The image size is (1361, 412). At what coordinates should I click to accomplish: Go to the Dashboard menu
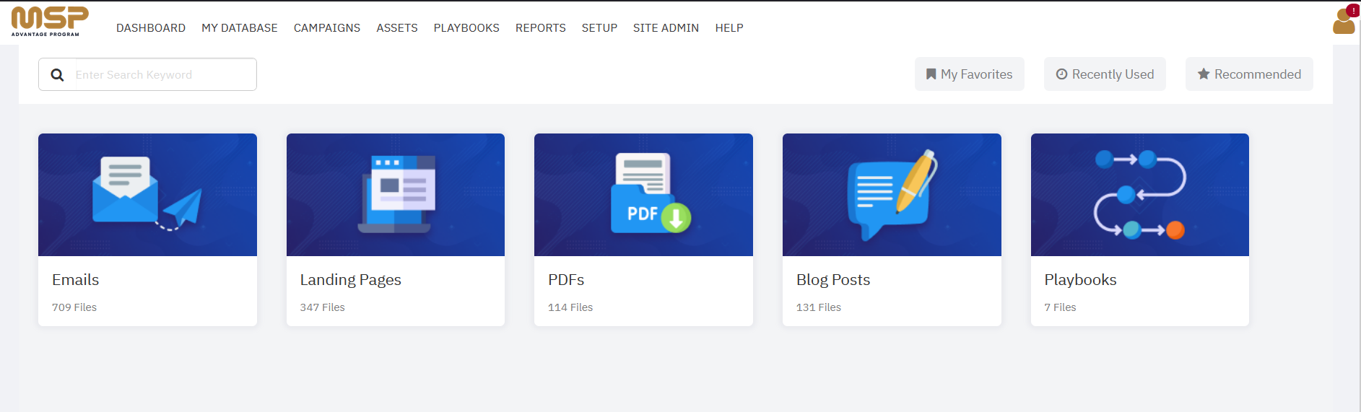click(151, 28)
